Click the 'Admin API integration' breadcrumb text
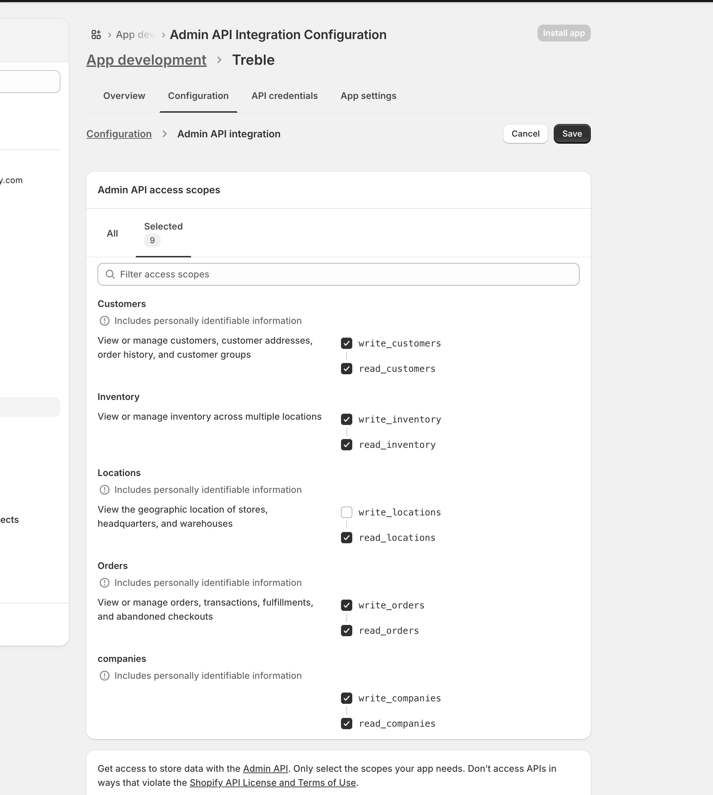Image resolution: width=713 pixels, height=795 pixels. click(x=229, y=134)
